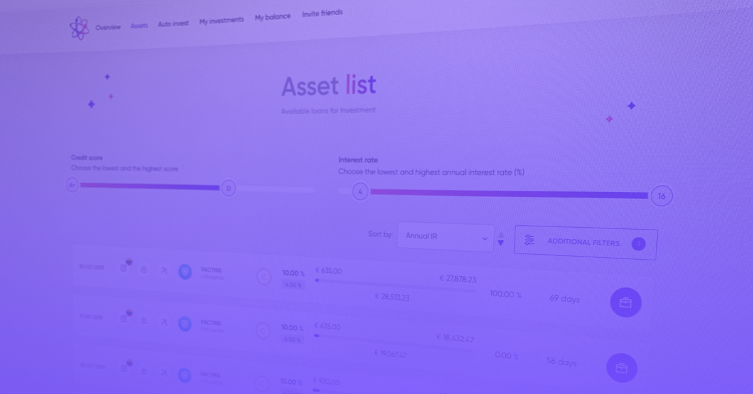Sort ascending with the up triangle
Viewport: 753px width, 394px height.
tap(500, 234)
